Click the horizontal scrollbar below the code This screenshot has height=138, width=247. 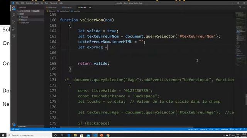pos(126,127)
